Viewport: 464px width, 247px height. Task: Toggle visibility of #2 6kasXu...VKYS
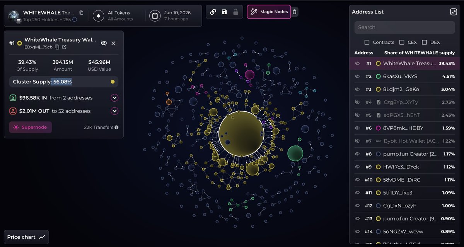(x=357, y=77)
